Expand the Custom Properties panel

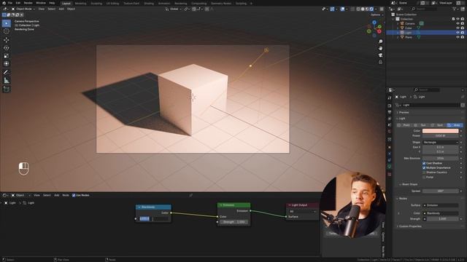click(410, 226)
